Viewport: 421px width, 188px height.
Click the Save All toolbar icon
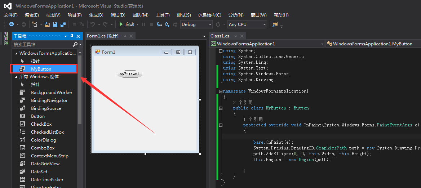[x=63, y=24]
